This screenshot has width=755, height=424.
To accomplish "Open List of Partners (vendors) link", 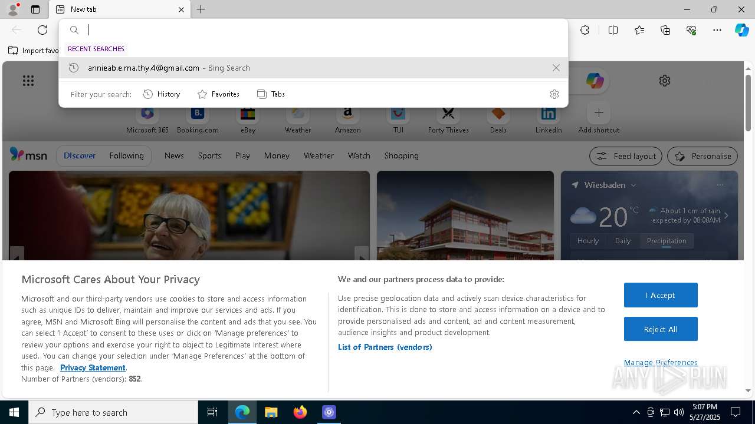I will pyautogui.click(x=385, y=347).
